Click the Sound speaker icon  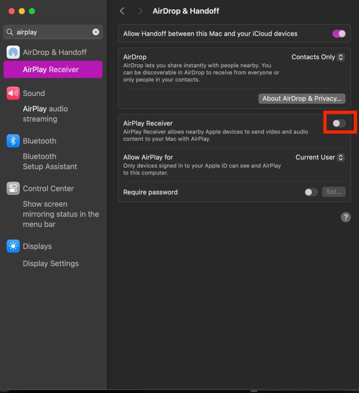click(x=13, y=93)
